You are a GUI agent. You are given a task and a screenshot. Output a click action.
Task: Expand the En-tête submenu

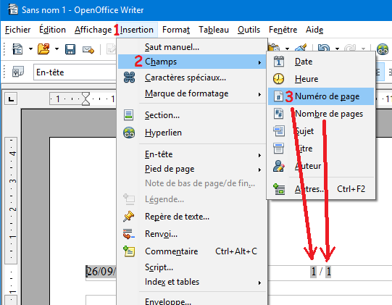[192, 154]
